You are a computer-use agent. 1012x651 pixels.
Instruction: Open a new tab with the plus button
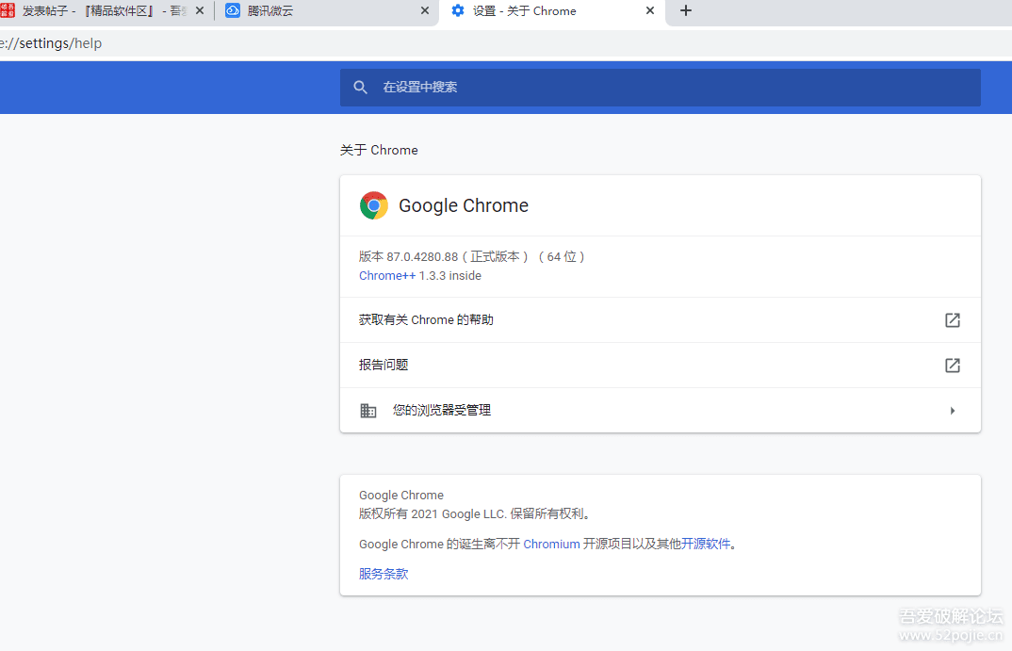tap(686, 11)
